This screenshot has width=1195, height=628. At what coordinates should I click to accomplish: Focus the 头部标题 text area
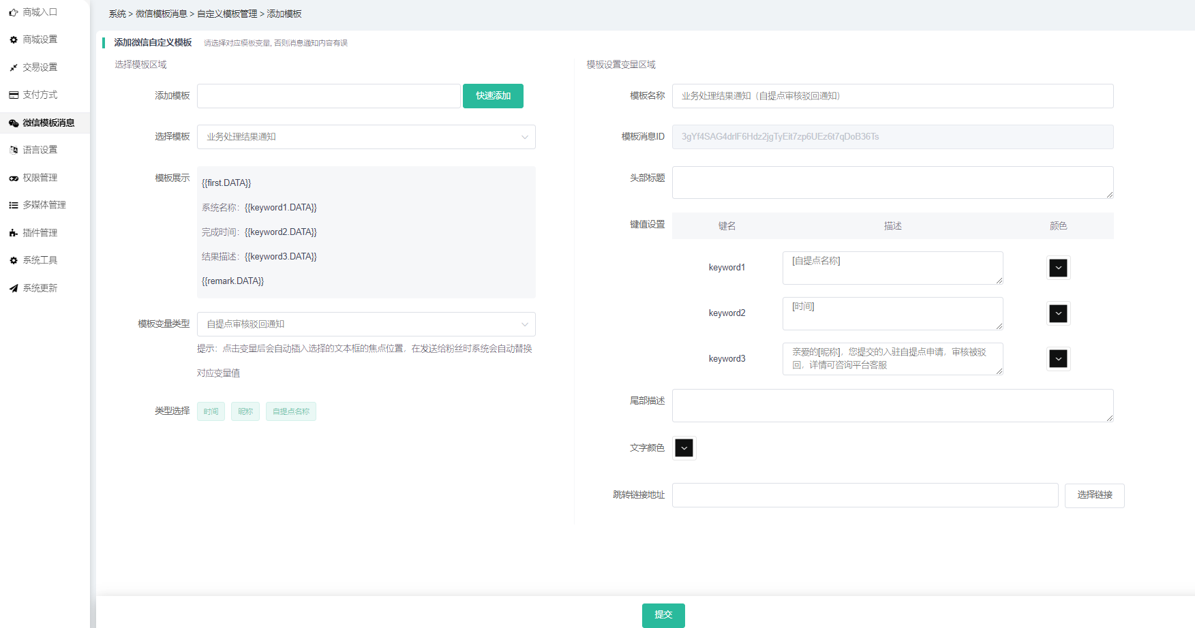coord(892,183)
